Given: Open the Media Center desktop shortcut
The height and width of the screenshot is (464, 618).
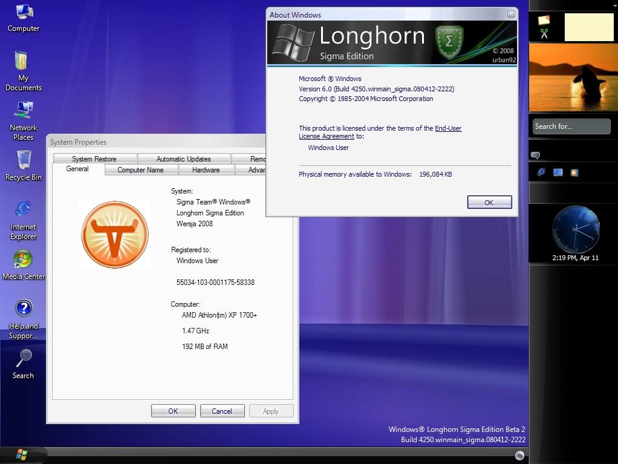Looking at the screenshot, I should coord(23,265).
